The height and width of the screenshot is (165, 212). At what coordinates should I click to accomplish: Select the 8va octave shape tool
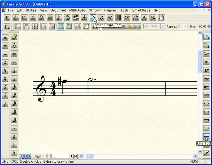point(206,87)
